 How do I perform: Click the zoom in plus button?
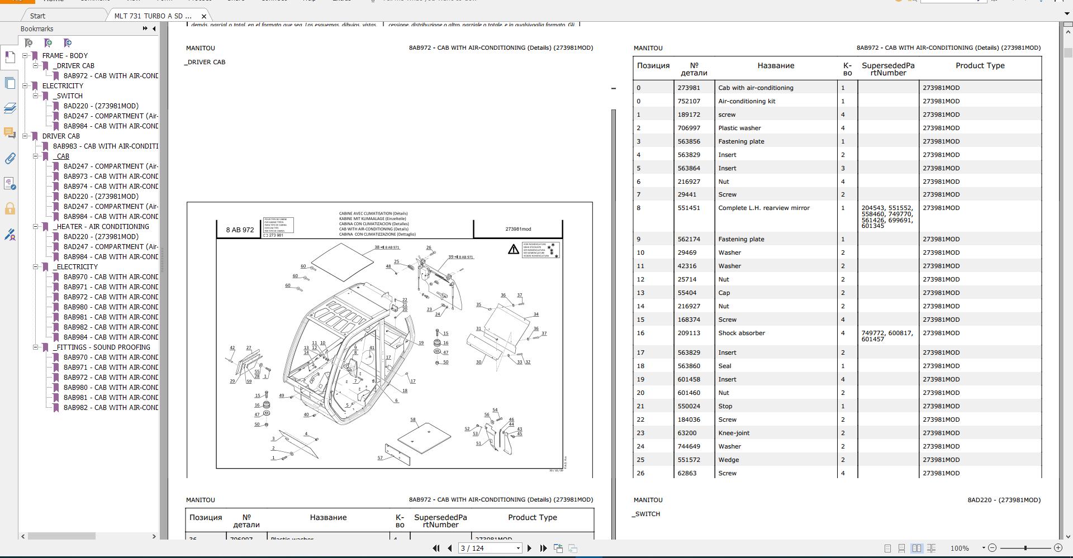[1058, 549]
